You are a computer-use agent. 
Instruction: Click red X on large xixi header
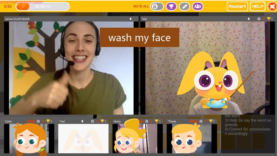tap(263, 19)
